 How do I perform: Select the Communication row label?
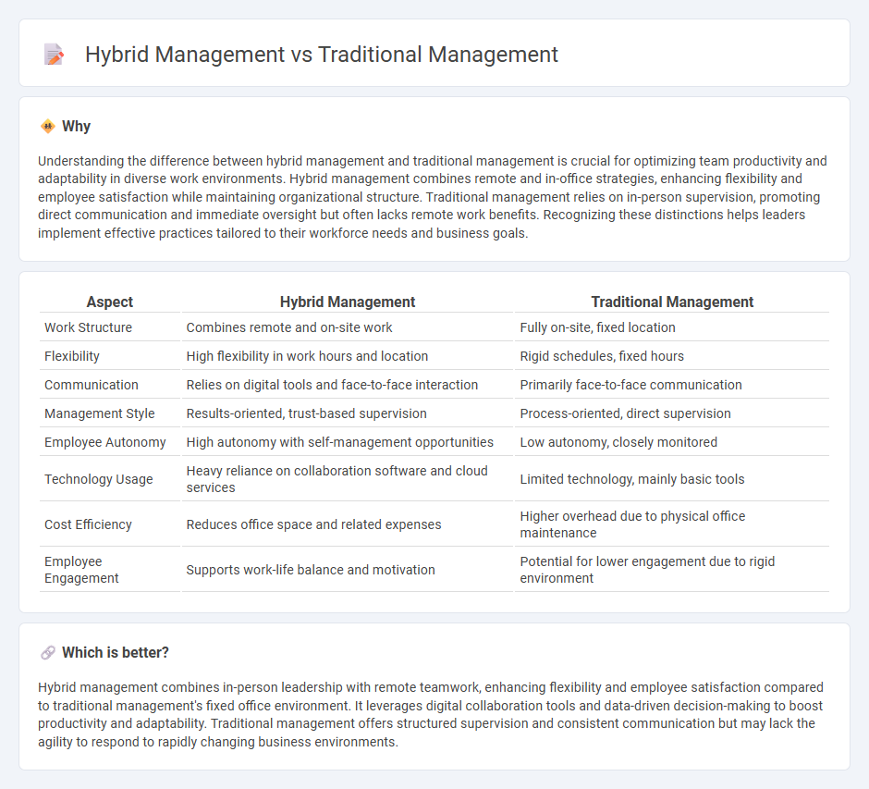[x=92, y=385]
